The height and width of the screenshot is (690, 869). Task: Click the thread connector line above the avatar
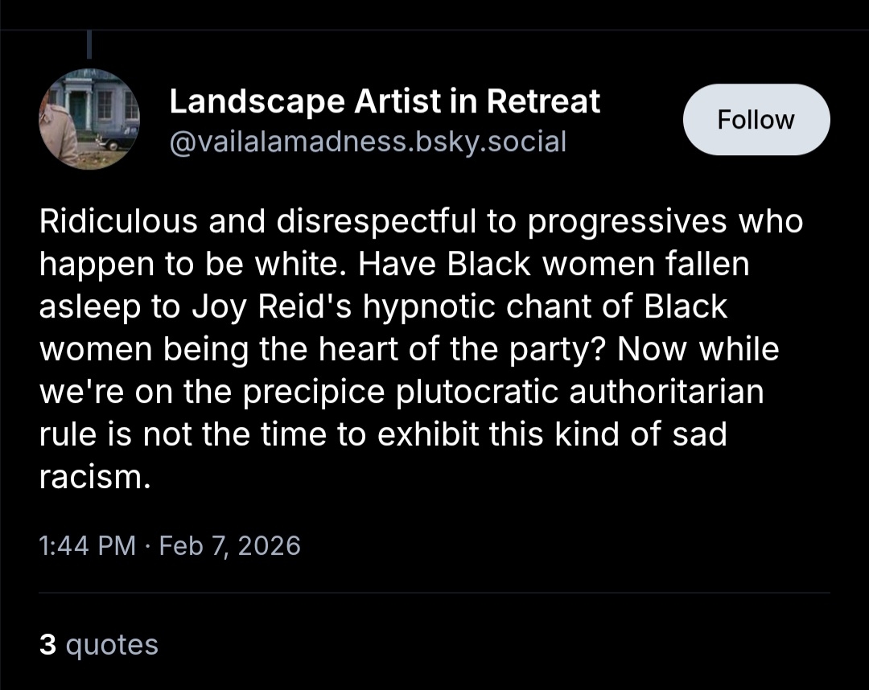[x=89, y=44]
